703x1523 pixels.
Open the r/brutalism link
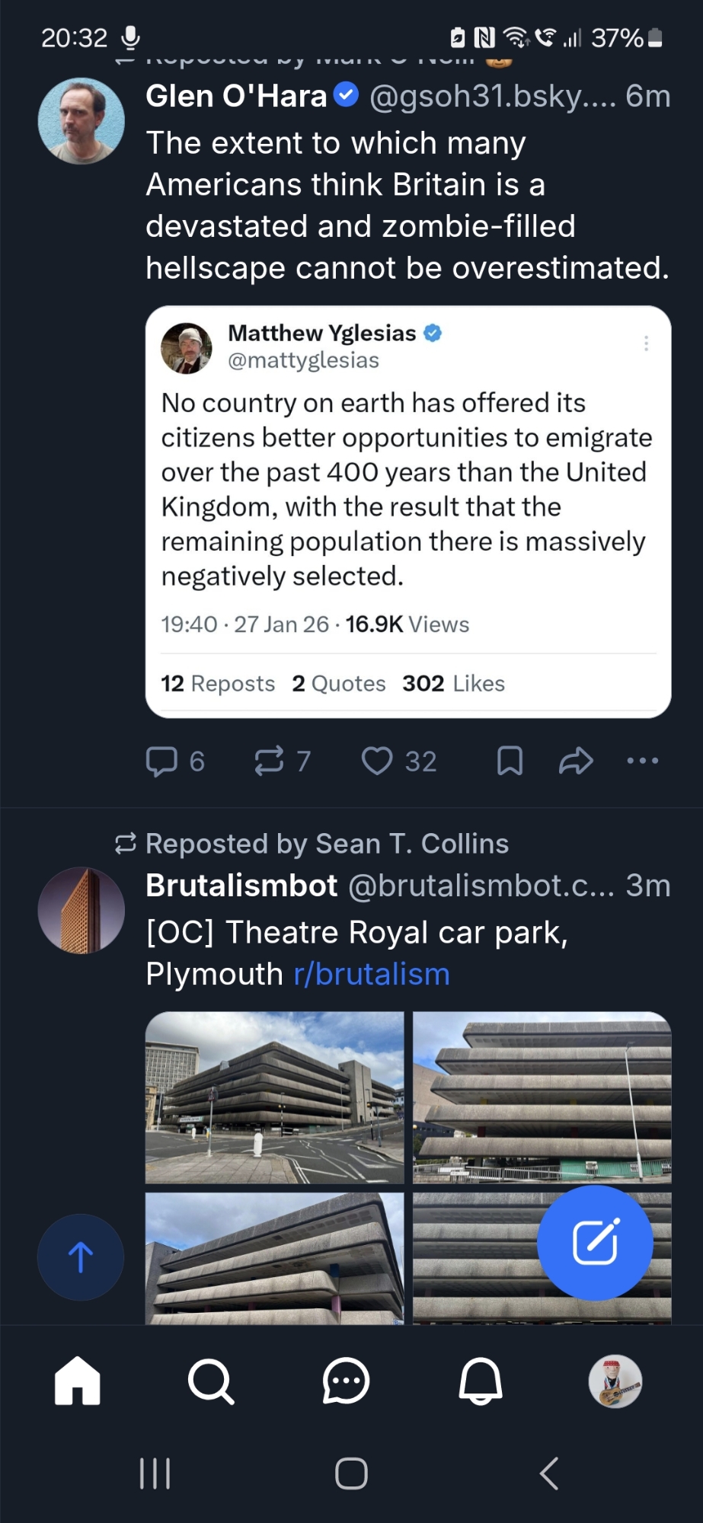click(x=372, y=974)
